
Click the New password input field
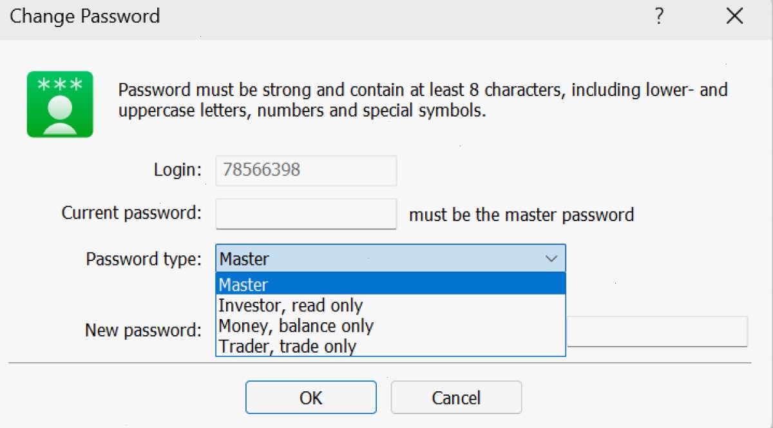pyautogui.click(x=657, y=331)
